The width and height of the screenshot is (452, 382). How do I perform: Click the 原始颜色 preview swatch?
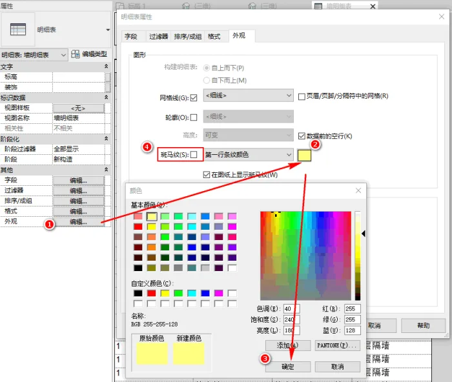(x=152, y=354)
